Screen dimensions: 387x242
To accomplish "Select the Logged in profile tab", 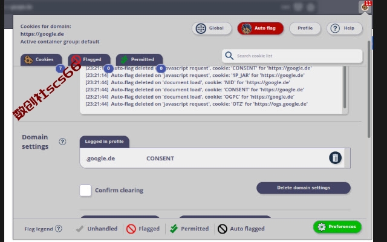I will tap(105, 142).
